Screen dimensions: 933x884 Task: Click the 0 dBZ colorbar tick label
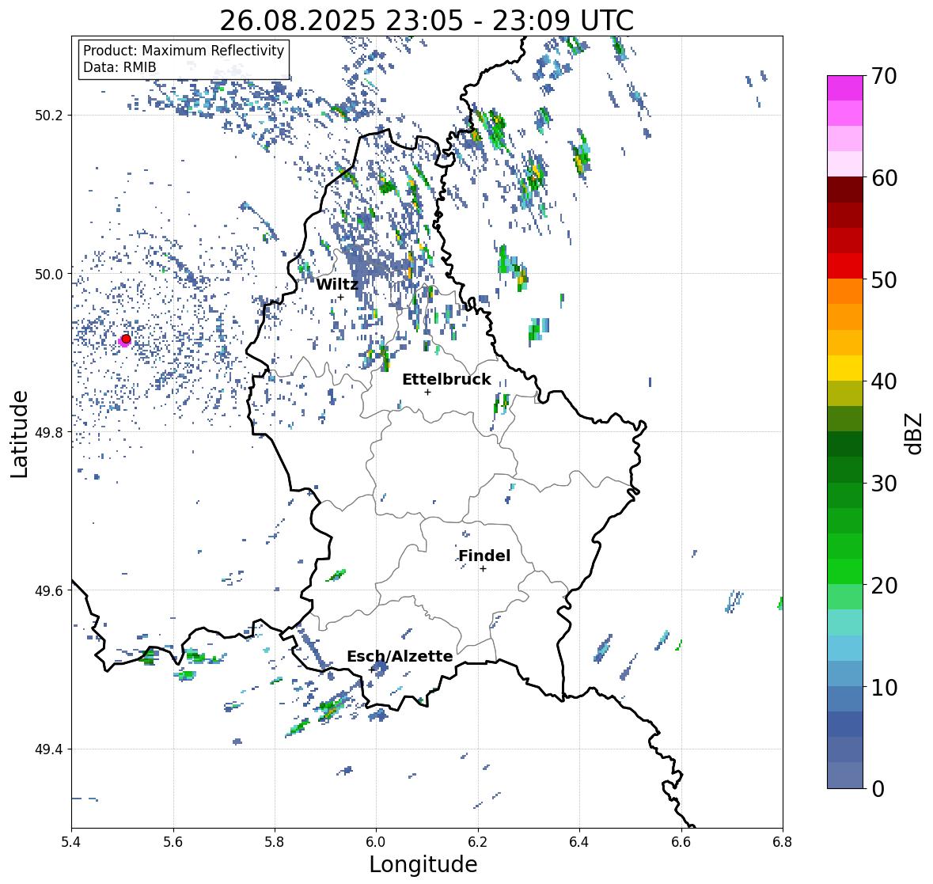[878, 789]
